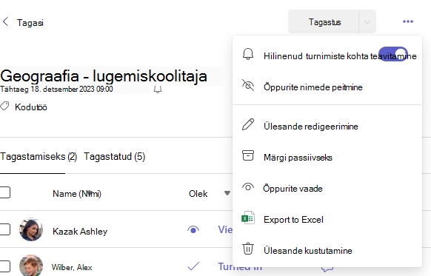Click the bell icon for late submission notifications

(x=248, y=54)
